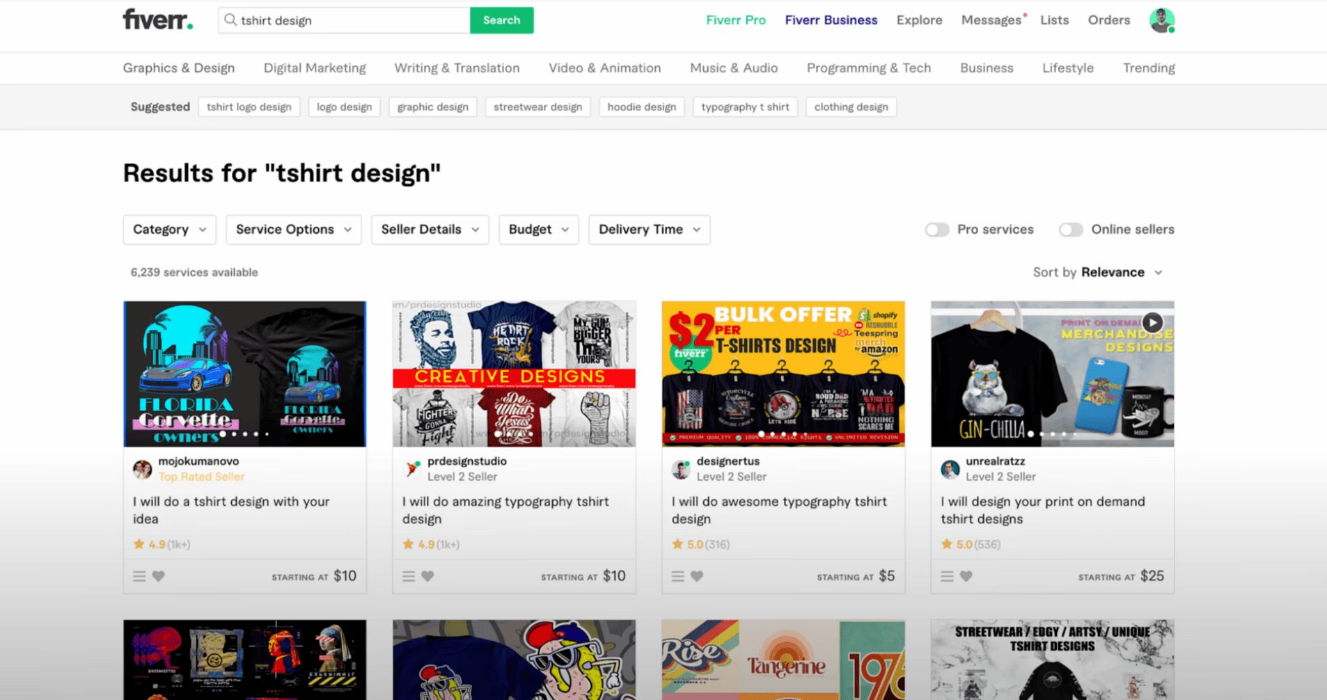
Task: Open Tangerine retro design gig thumbnail
Action: click(x=783, y=660)
